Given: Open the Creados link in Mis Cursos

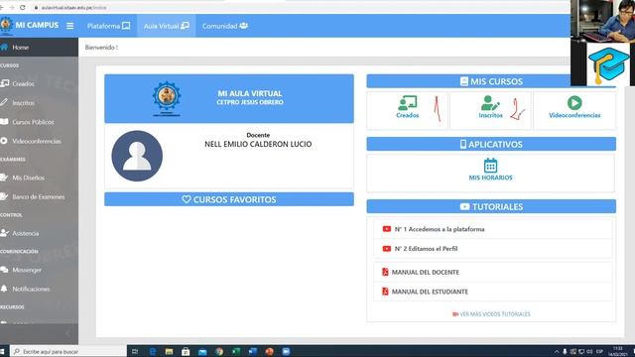Looking at the screenshot, I should pos(408,115).
